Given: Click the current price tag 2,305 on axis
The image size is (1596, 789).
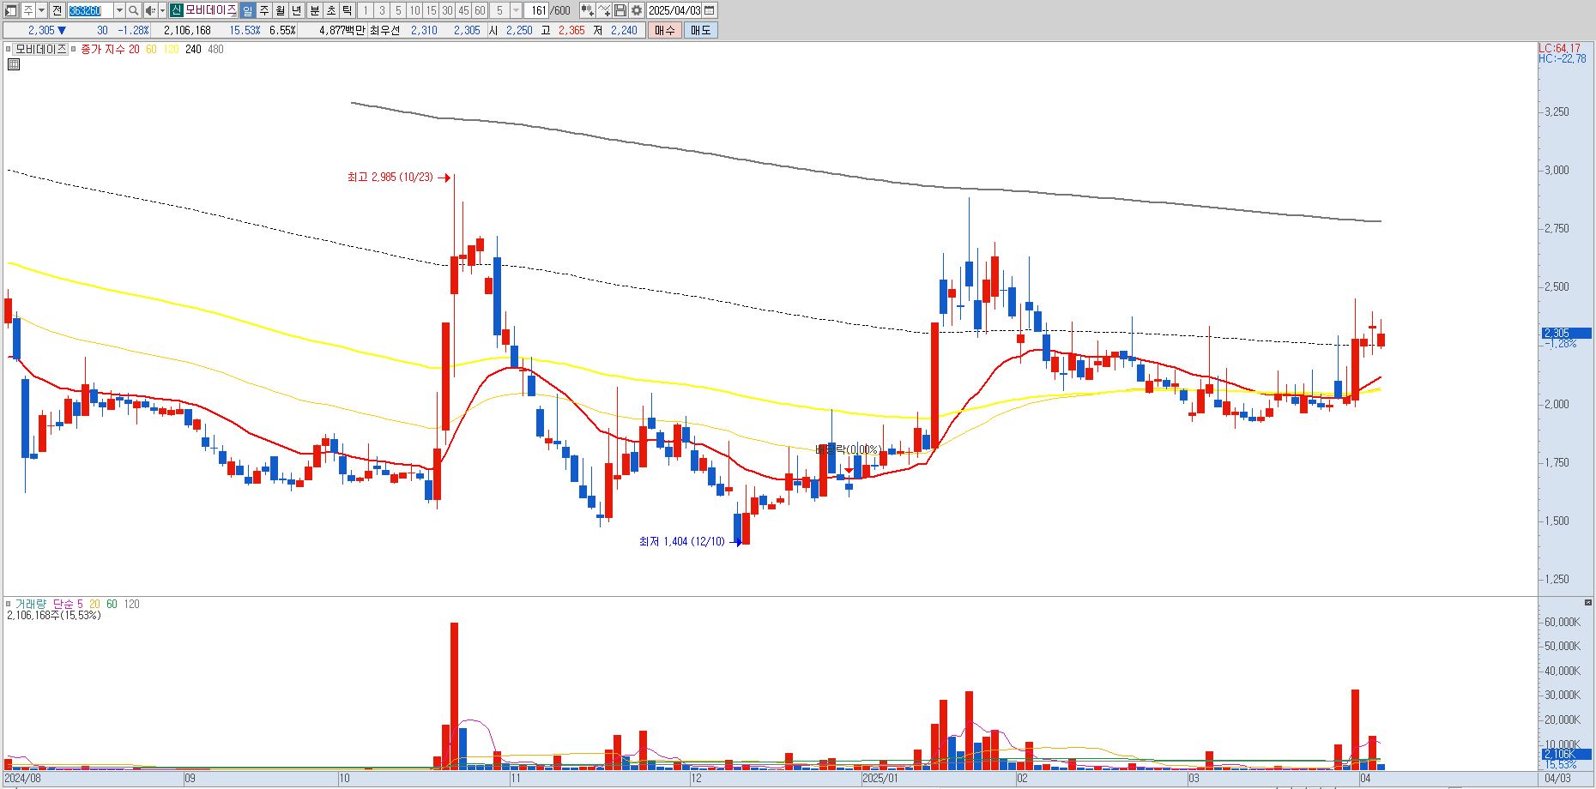Looking at the screenshot, I should 1566,333.
